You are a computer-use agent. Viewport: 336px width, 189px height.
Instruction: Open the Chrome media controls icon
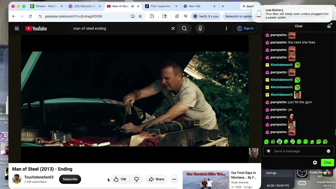pyautogui.click(x=186, y=16)
